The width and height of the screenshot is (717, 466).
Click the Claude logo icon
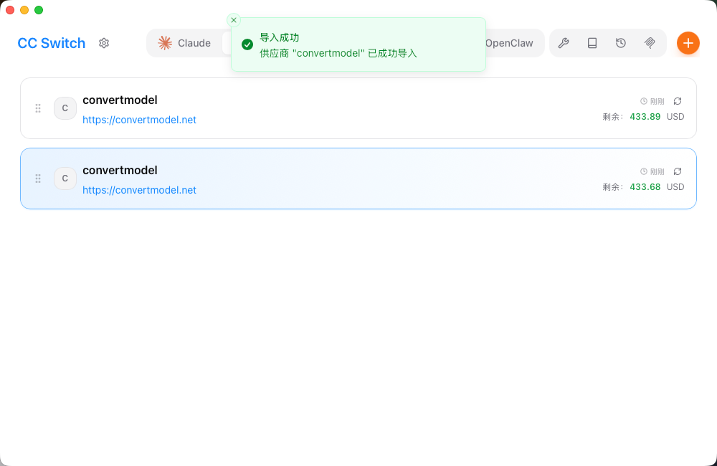click(x=163, y=43)
